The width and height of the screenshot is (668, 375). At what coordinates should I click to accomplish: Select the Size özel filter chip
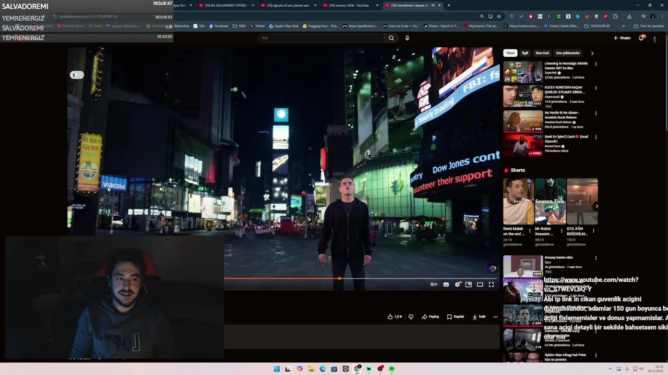click(542, 53)
